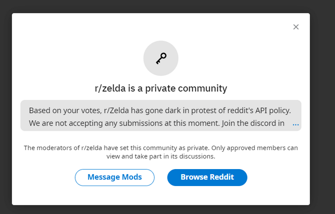
Task: Dismiss dialog via dark backdrop above it
Action: [161, 6]
